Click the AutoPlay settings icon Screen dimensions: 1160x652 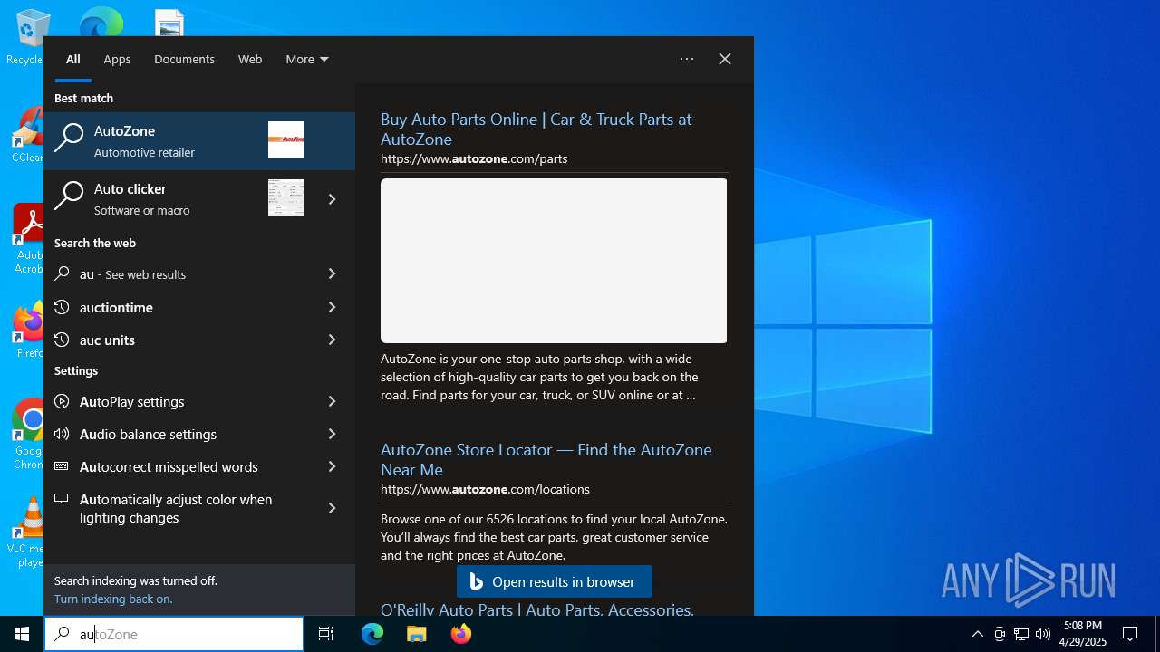[x=62, y=401]
